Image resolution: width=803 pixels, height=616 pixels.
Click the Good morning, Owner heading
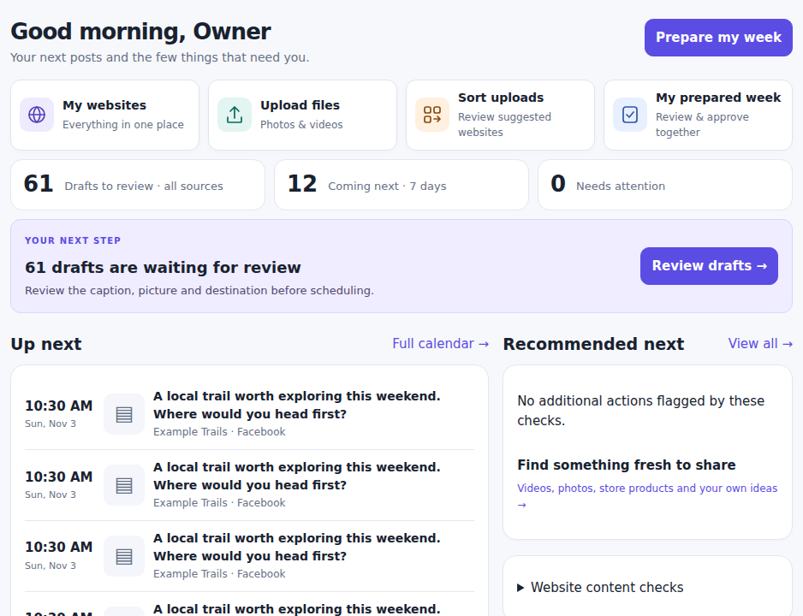point(141,32)
